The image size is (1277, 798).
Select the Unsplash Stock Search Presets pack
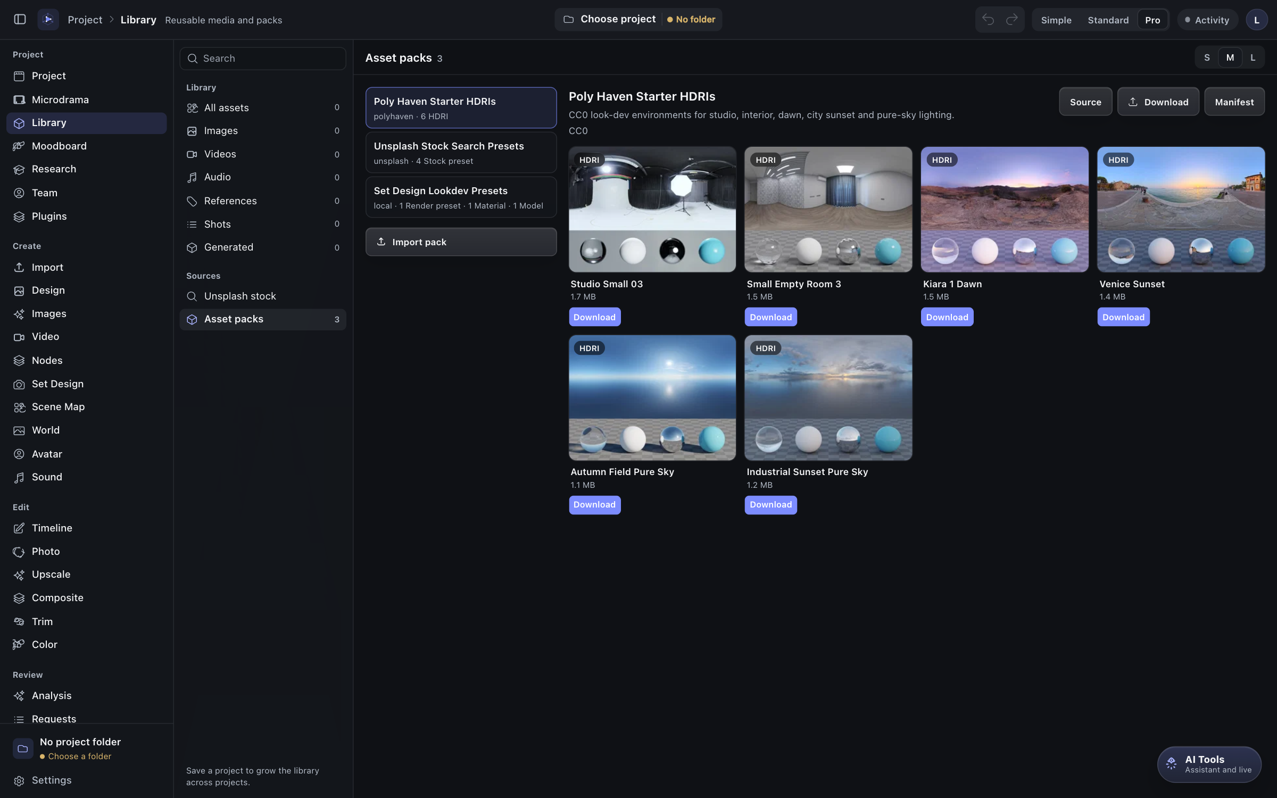[x=461, y=153]
